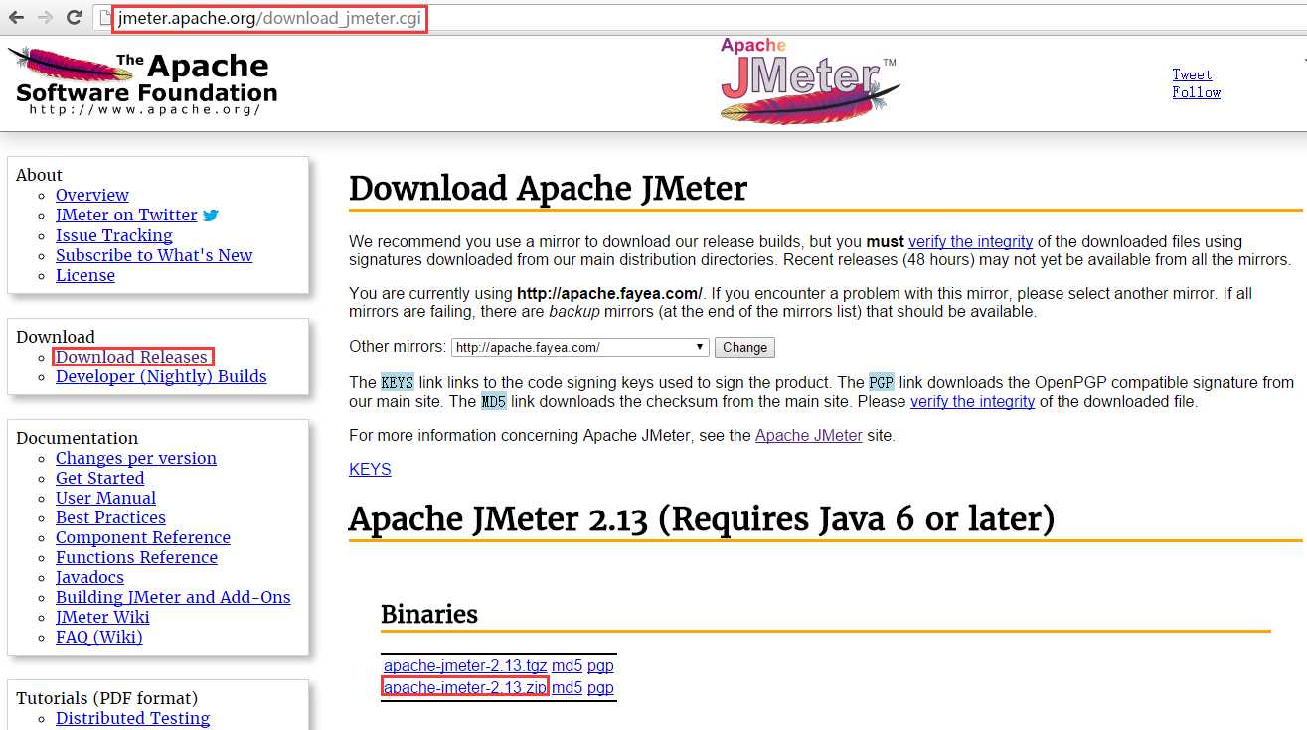Visit the JMeter on Twitter link
Image resolution: width=1307 pixels, height=730 pixels.
126,215
